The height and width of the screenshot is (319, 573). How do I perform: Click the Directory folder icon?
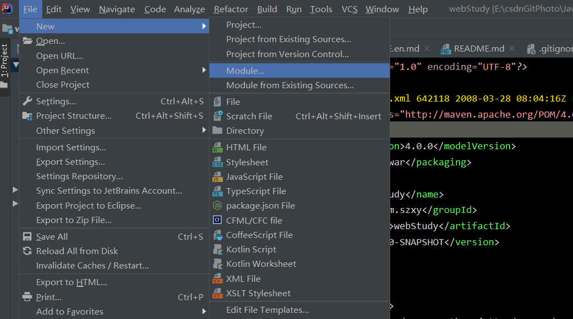(217, 130)
